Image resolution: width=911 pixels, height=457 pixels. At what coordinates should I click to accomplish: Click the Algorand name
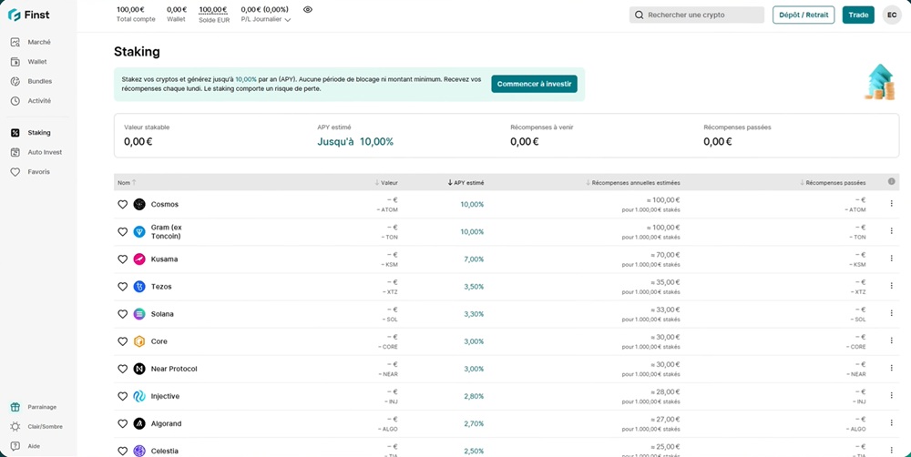[166, 423]
